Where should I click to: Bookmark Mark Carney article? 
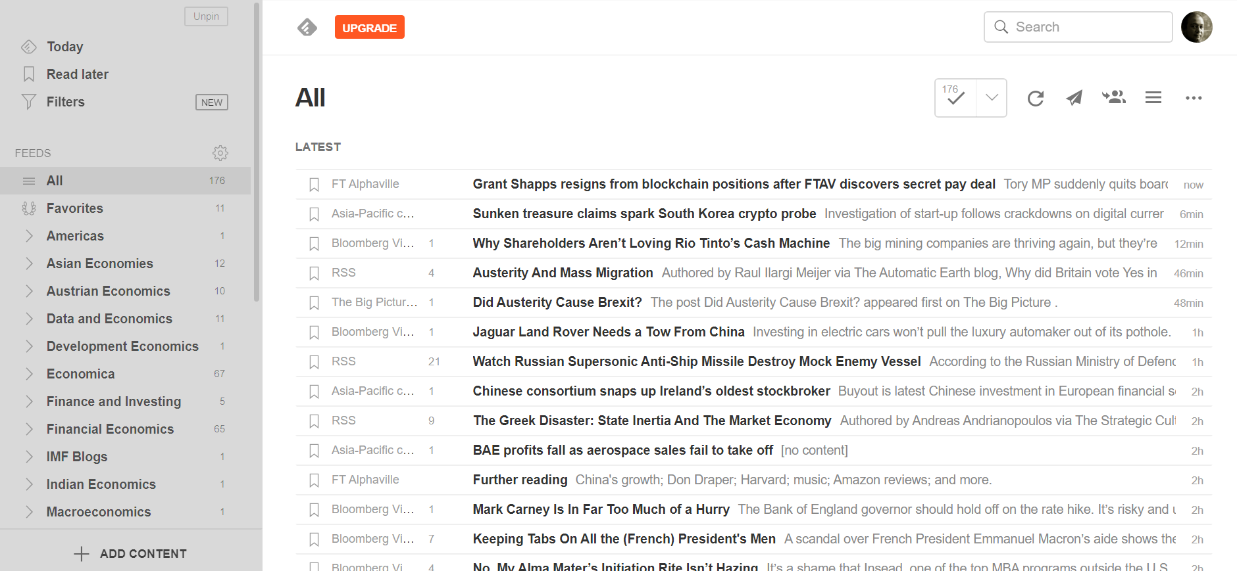tap(315, 510)
